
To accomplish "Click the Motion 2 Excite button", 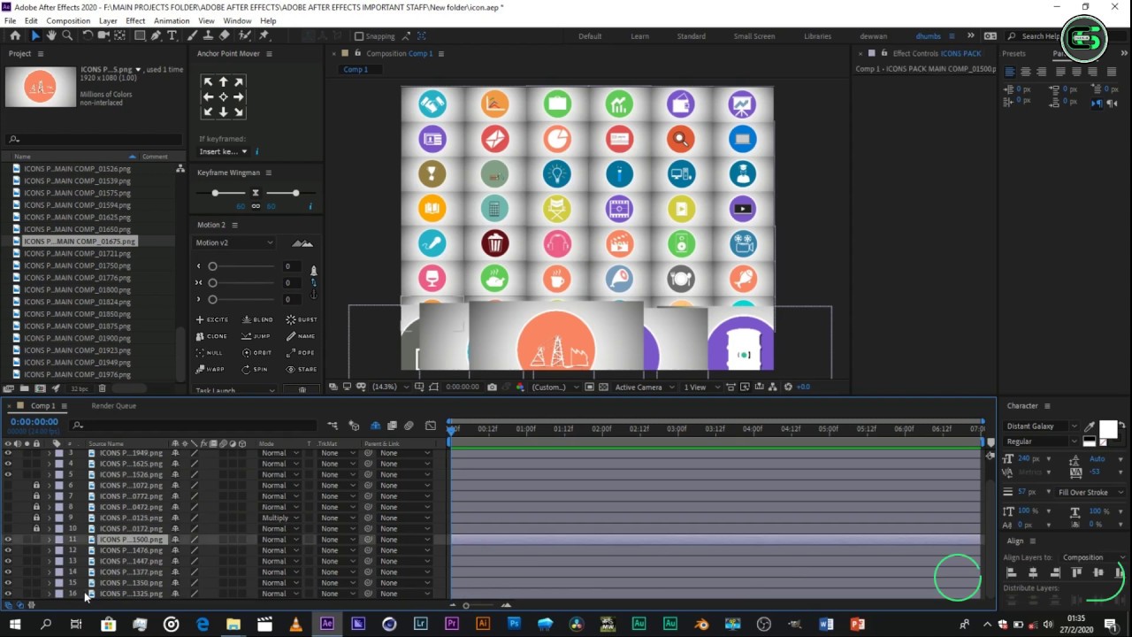I will click(x=212, y=319).
